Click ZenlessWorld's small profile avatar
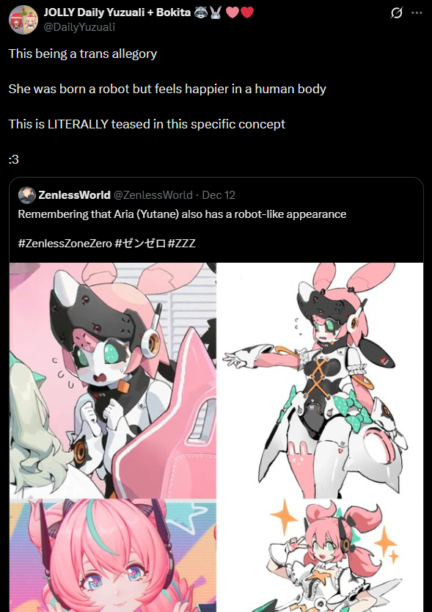This screenshot has width=432, height=612. tap(27, 194)
